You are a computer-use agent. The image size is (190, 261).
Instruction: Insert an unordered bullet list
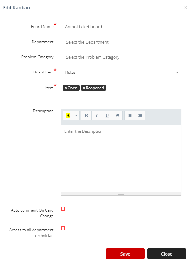pos(129,116)
